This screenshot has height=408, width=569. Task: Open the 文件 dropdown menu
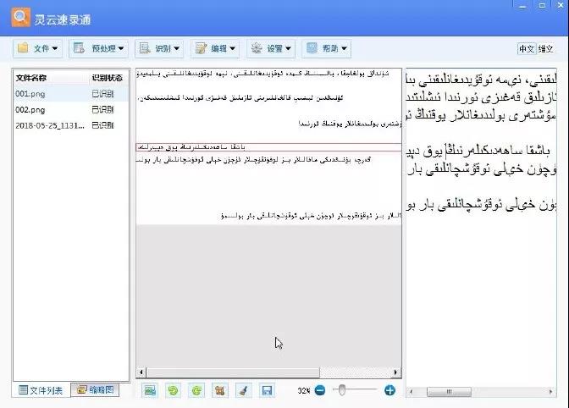(37, 48)
